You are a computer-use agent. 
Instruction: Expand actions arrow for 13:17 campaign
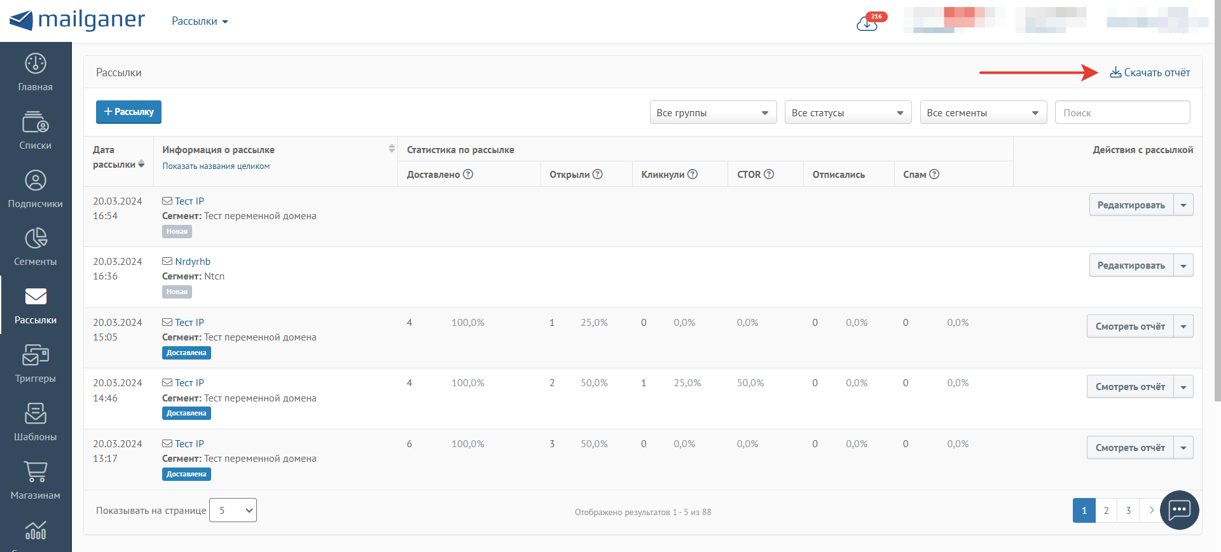[x=1183, y=447]
